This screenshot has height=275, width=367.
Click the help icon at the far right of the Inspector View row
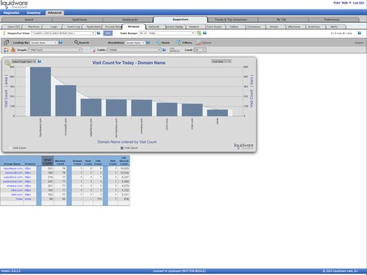[x=359, y=33]
